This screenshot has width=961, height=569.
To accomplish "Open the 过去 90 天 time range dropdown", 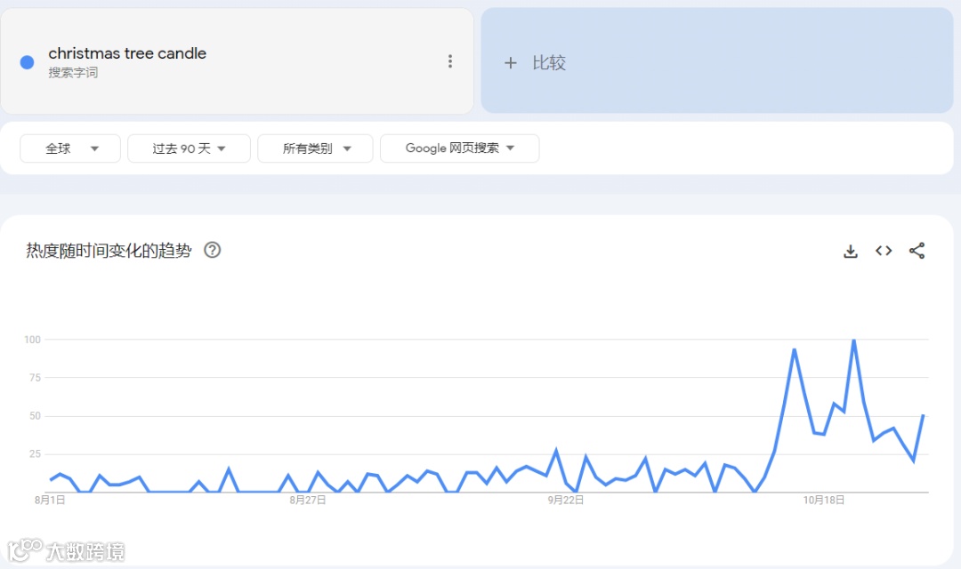I will 189,148.
